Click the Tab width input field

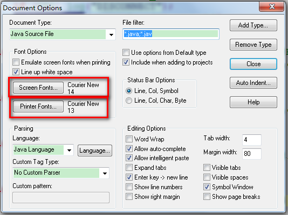point(252,140)
